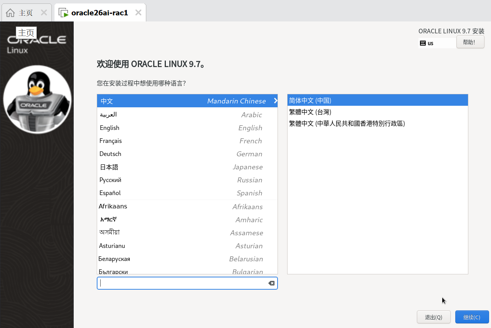Click the keyboard layout icon next to us
This screenshot has width=491, height=328.
pos(423,43)
